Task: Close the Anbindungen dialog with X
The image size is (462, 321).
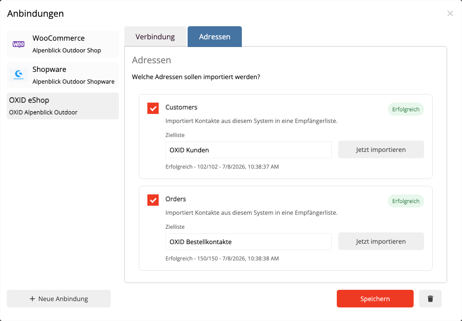Action: 450,13
